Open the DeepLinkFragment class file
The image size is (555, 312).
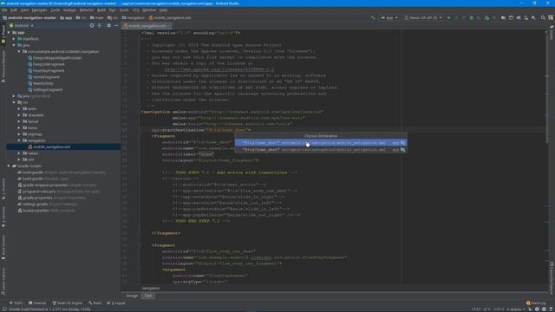pyautogui.click(x=46, y=64)
